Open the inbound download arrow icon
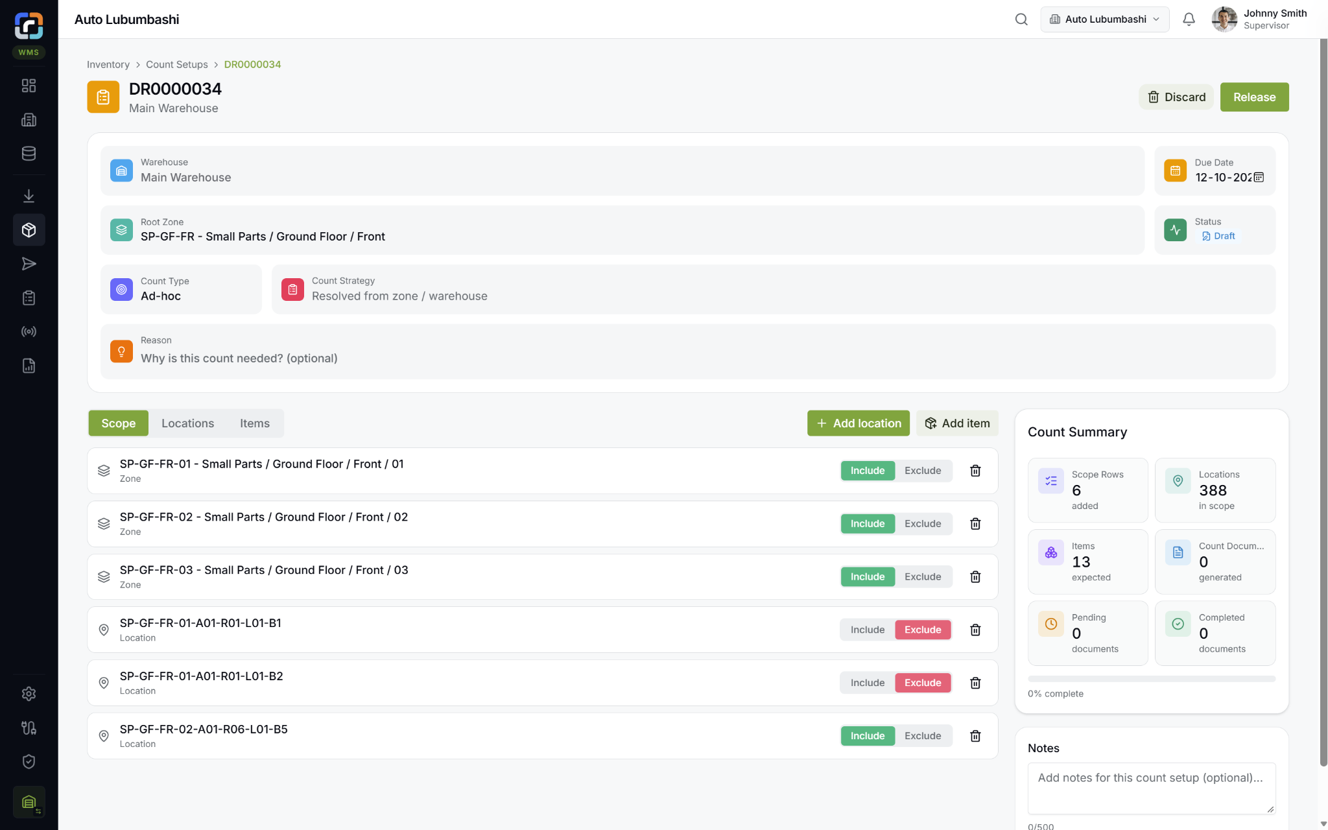Screen dimensions: 1328x830 29,196
